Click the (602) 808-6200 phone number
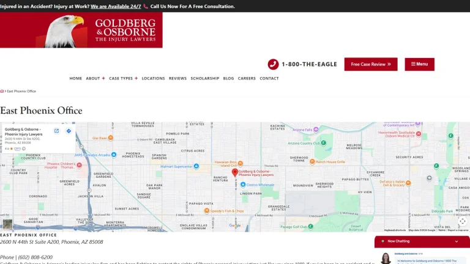 (x=35, y=257)
